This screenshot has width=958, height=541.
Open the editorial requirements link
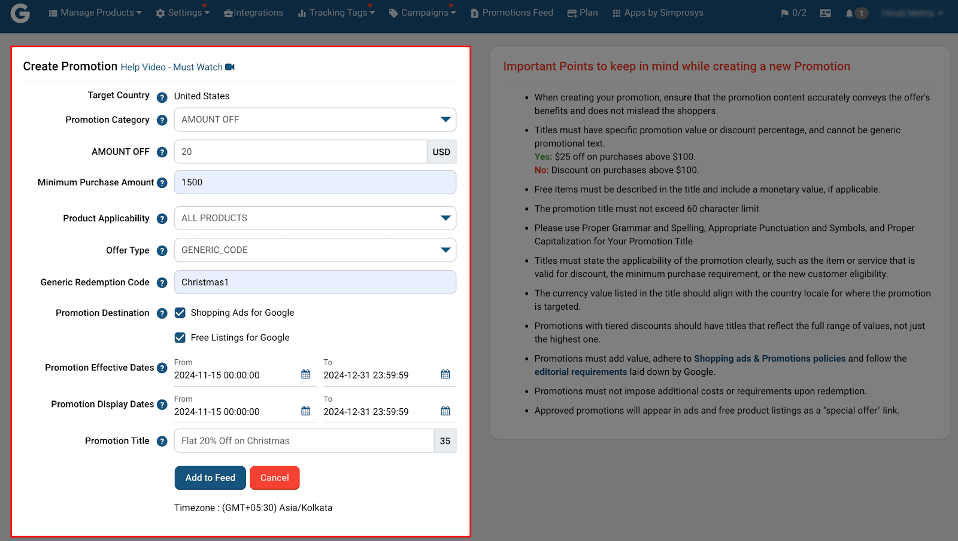pyautogui.click(x=580, y=372)
